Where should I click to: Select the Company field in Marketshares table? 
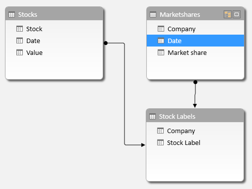(195, 29)
